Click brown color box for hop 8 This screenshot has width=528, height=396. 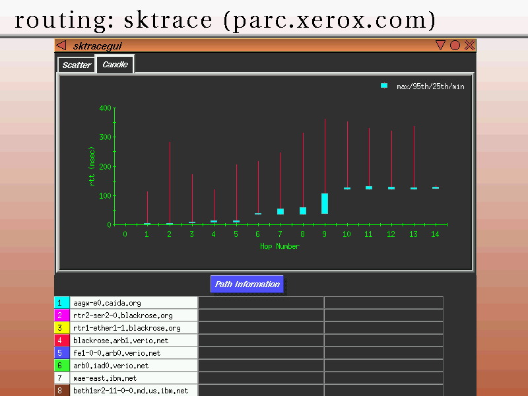click(x=61, y=390)
